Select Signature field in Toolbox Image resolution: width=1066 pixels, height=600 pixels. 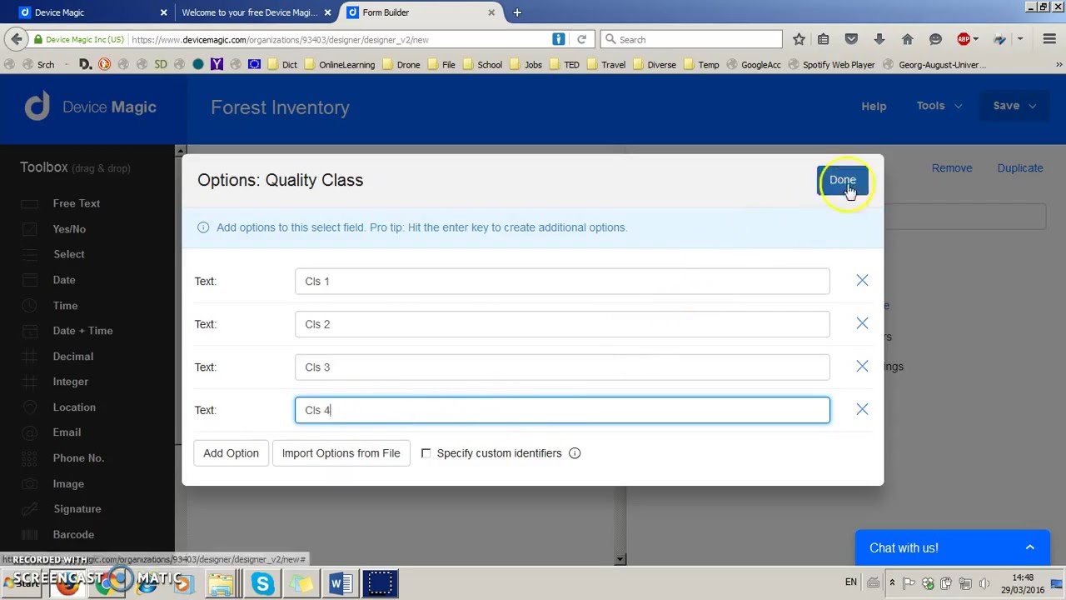point(77,509)
